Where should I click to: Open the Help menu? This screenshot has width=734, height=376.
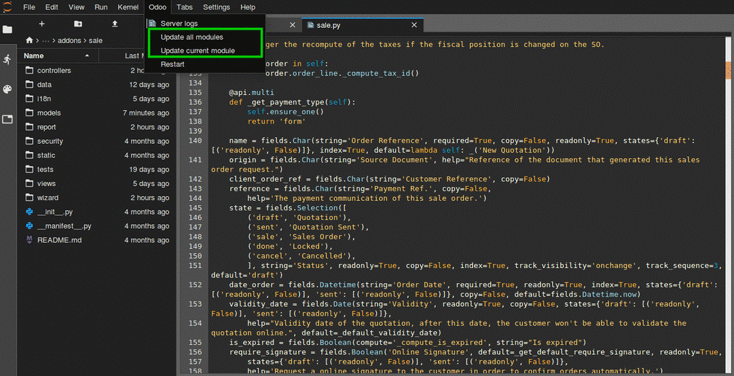pos(248,7)
